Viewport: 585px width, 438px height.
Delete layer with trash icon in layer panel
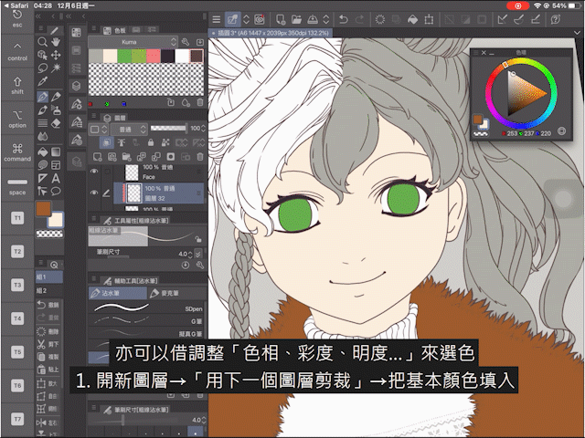[x=200, y=157]
